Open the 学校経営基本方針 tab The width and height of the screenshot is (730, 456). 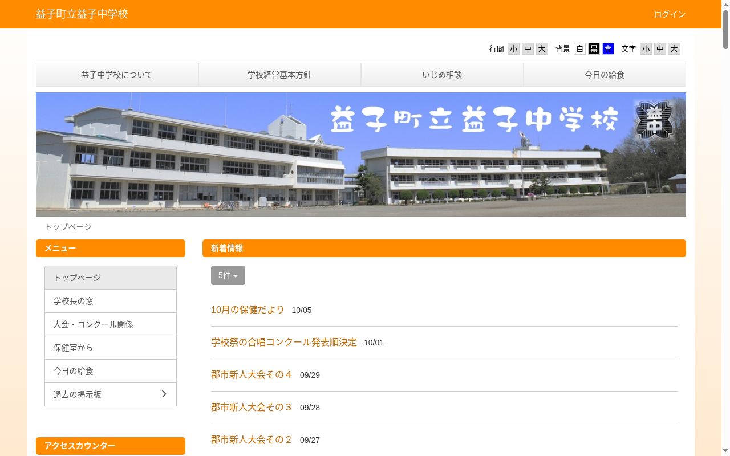tap(279, 75)
